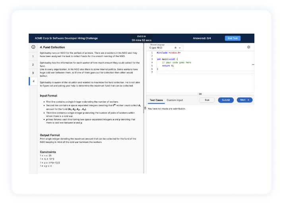
Task: Submit the solution
Action: 226,100
